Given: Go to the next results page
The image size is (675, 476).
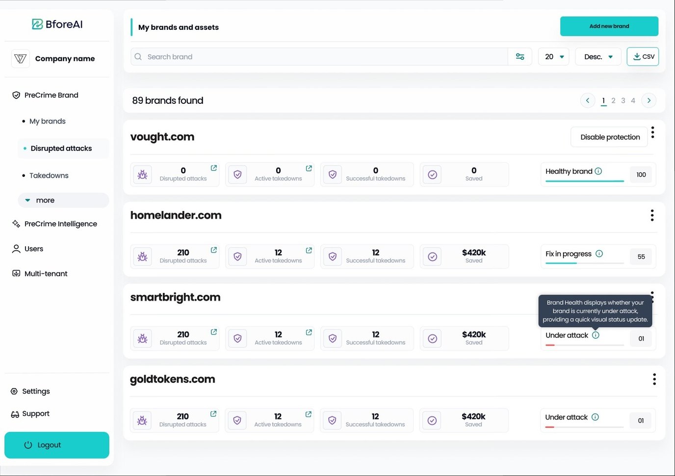Looking at the screenshot, I should tap(649, 100).
